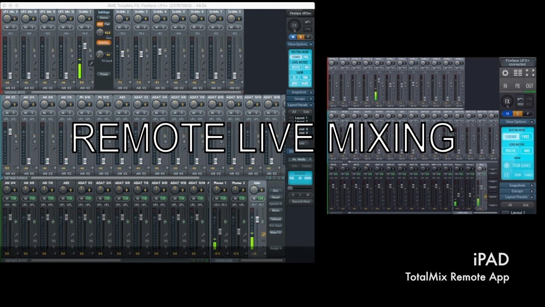Screen dimensions: 545x307
Task: Toggle global Solo S button in iPad app
Action: [517, 113]
